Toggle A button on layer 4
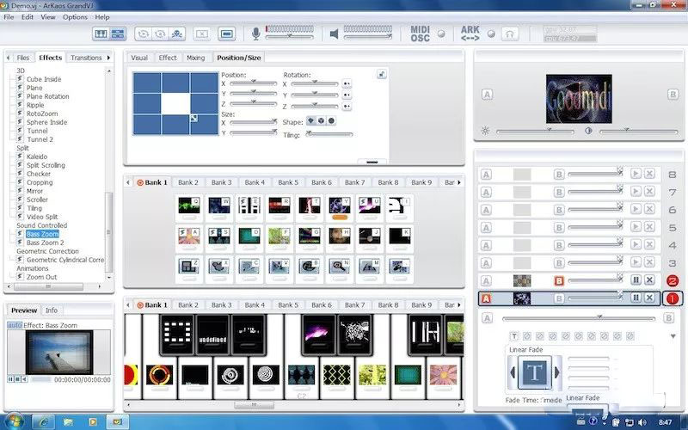688x430 pixels. pos(486,245)
